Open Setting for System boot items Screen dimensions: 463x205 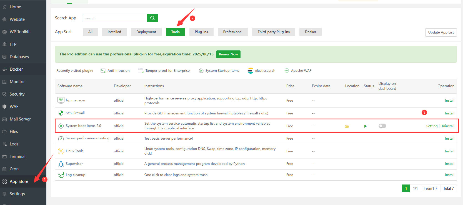pyautogui.click(x=432, y=126)
